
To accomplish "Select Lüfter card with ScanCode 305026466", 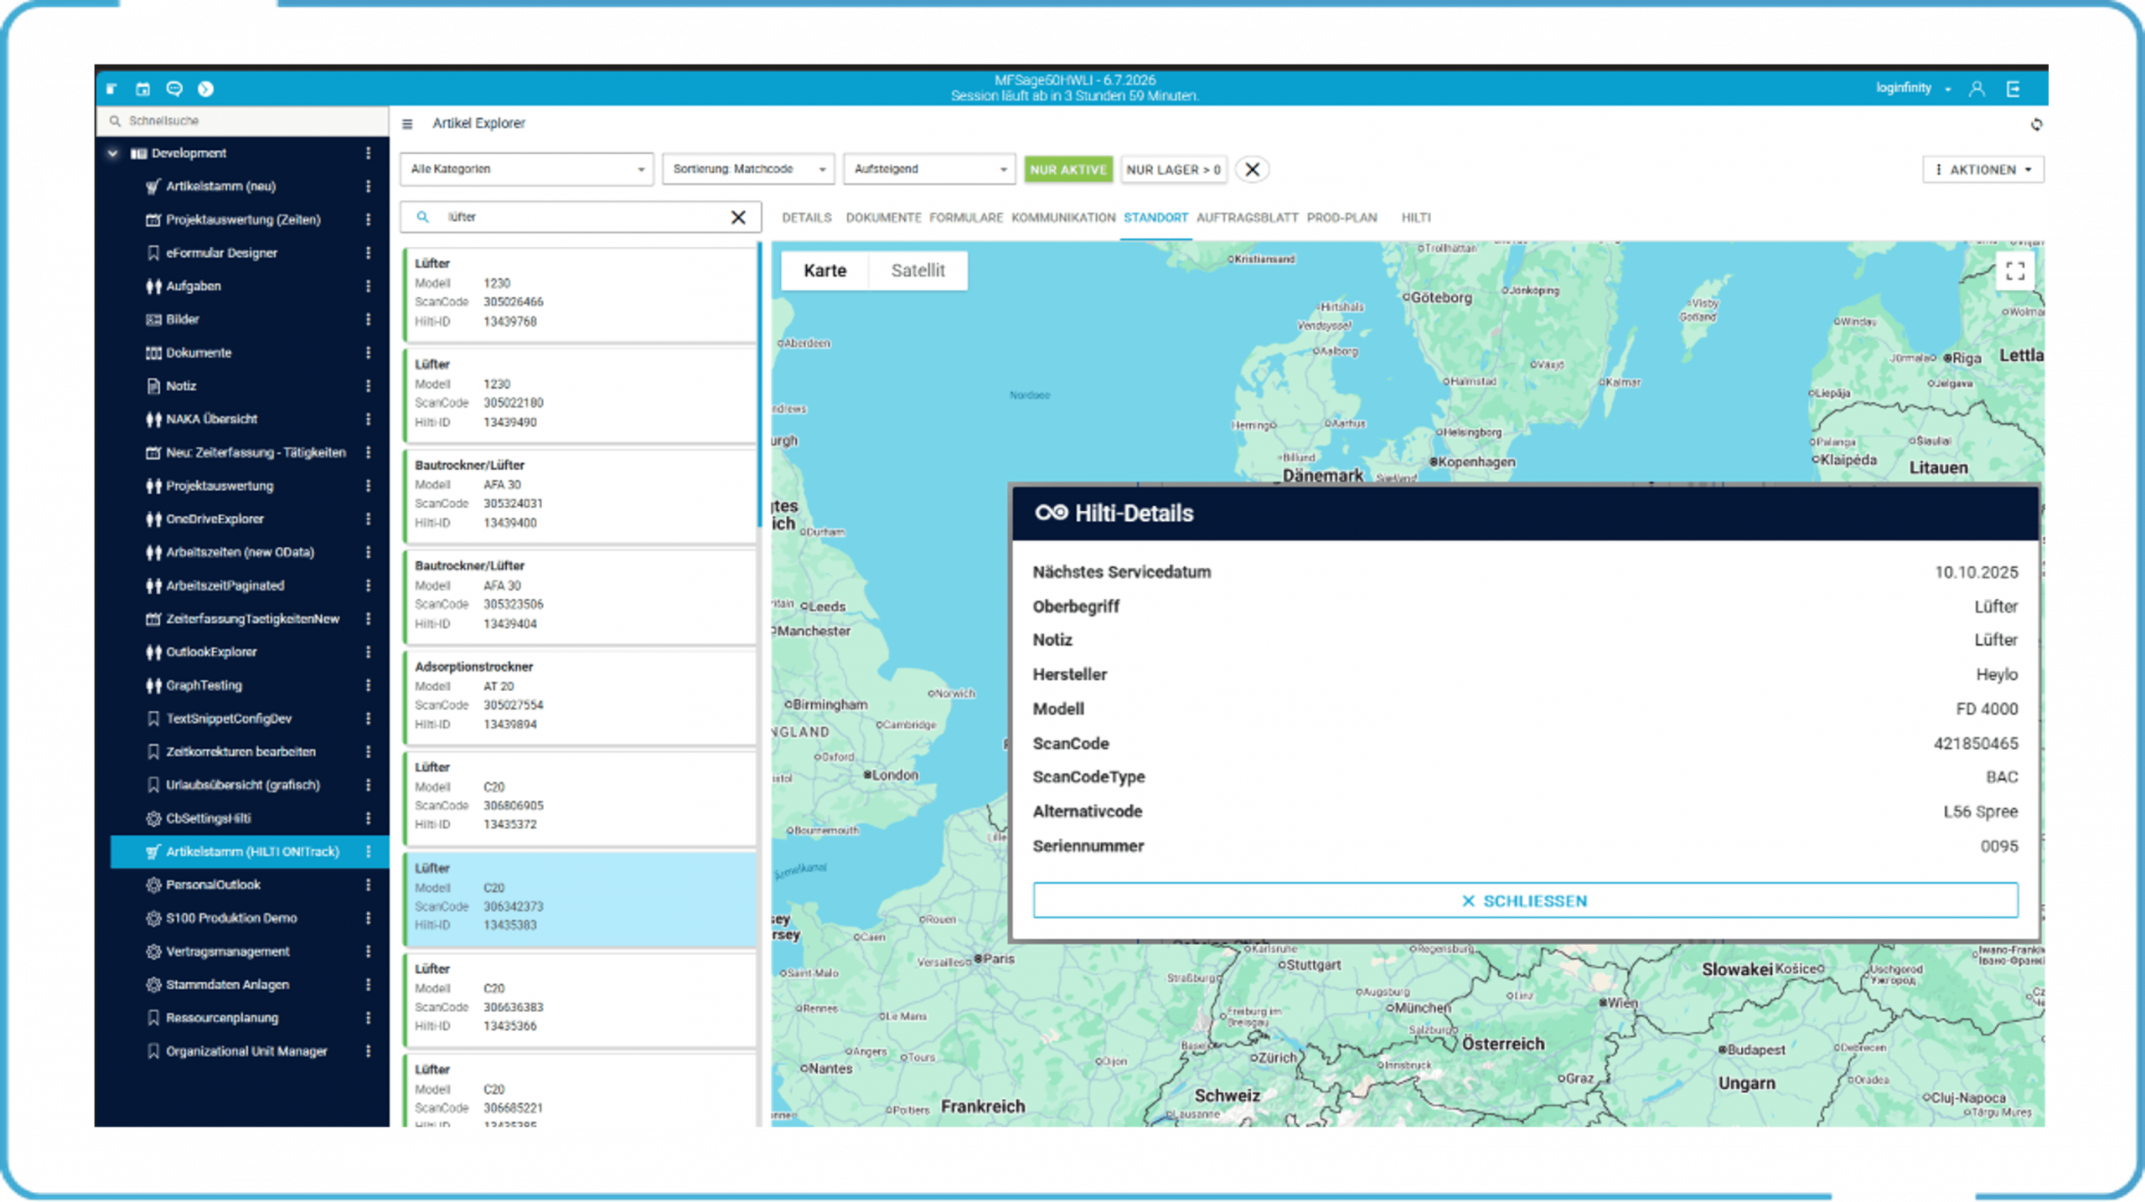I will pyautogui.click(x=580, y=294).
